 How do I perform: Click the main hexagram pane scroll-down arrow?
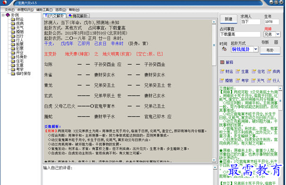[214, 160]
